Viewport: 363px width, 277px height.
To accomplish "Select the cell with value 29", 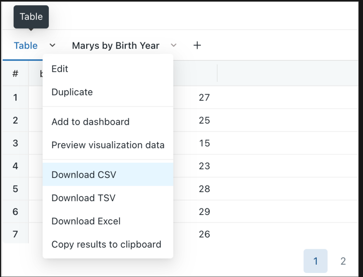I will (x=204, y=212).
